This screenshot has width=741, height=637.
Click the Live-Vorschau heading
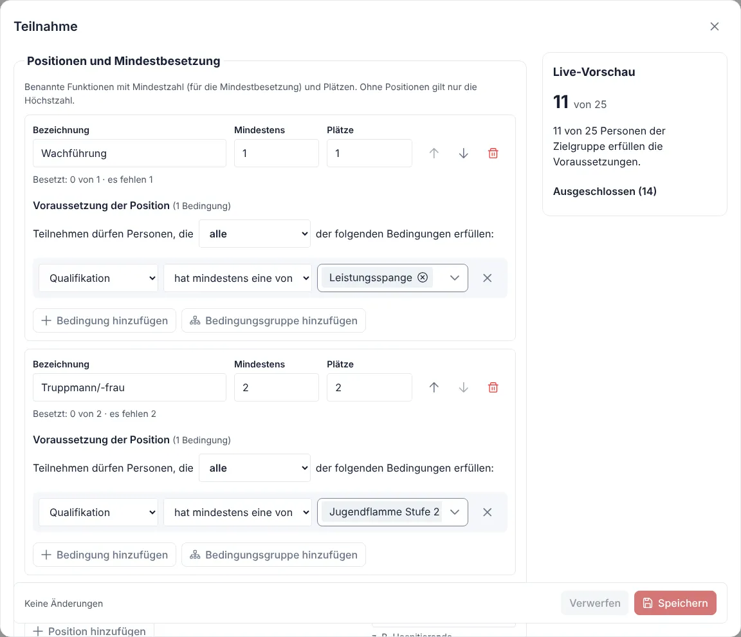pos(594,72)
